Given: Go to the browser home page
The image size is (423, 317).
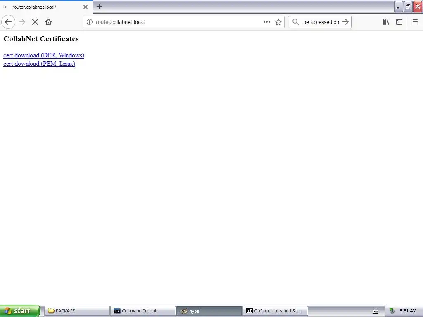Looking at the screenshot, I should [48, 22].
